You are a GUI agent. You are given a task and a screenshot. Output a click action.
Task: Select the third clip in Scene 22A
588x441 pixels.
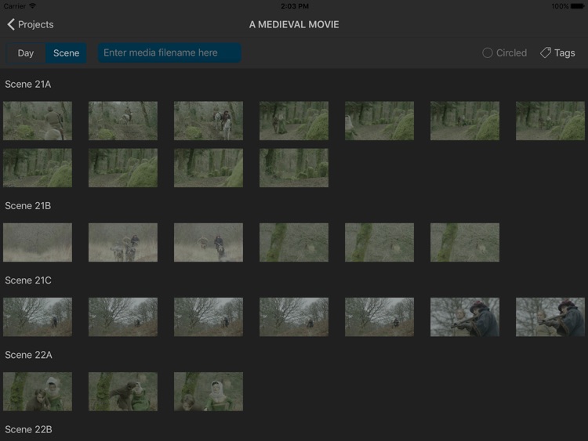209,391
